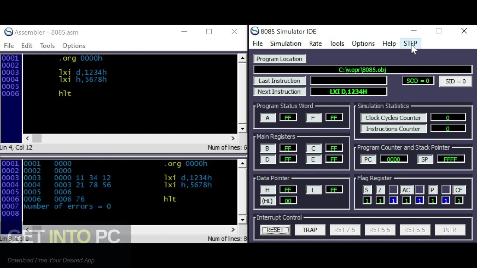Open File menu in Assembler window

(x=9, y=46)
